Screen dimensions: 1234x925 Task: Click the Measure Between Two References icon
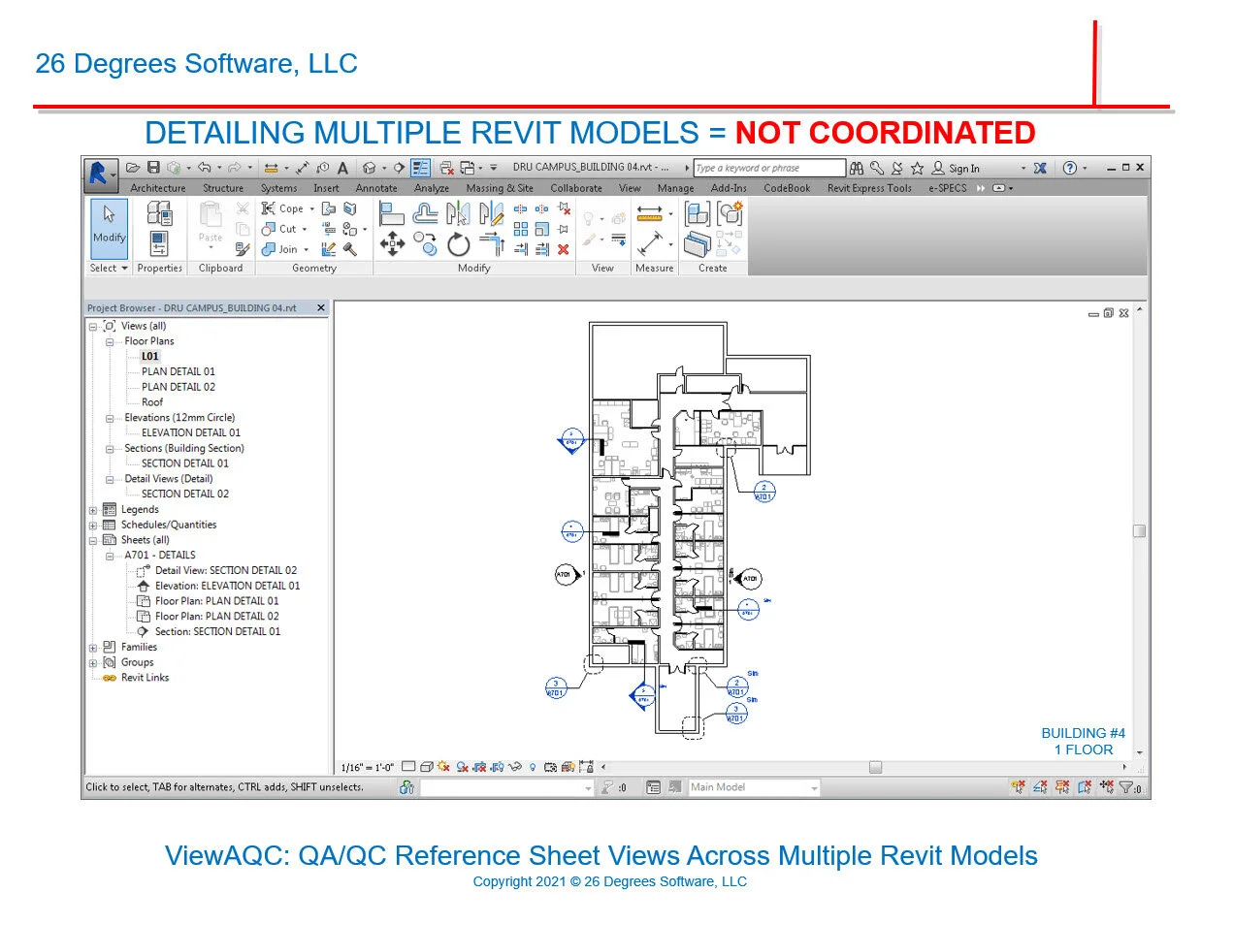click(649, 243)
